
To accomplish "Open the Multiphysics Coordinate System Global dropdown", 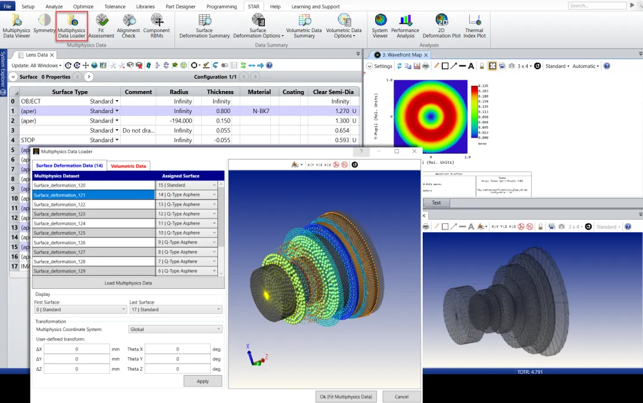I will (x=175, y=329).
